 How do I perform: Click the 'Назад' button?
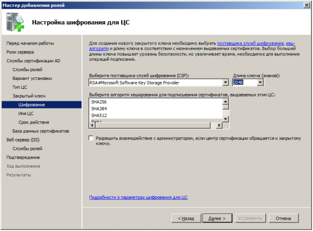pos(186,218)
